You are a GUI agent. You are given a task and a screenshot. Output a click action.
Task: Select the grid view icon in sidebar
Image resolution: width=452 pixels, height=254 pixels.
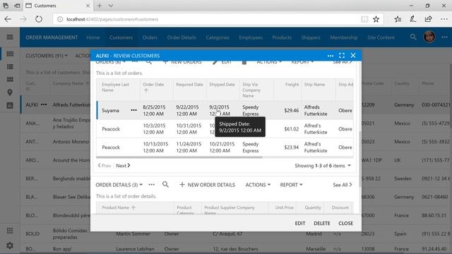(10, 54)
